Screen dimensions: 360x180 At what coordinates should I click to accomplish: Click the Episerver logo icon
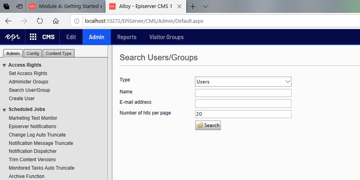click(x=13, y=37)
